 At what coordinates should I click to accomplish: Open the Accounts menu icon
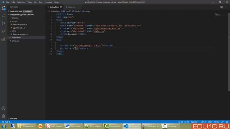[x=3, y=108]
